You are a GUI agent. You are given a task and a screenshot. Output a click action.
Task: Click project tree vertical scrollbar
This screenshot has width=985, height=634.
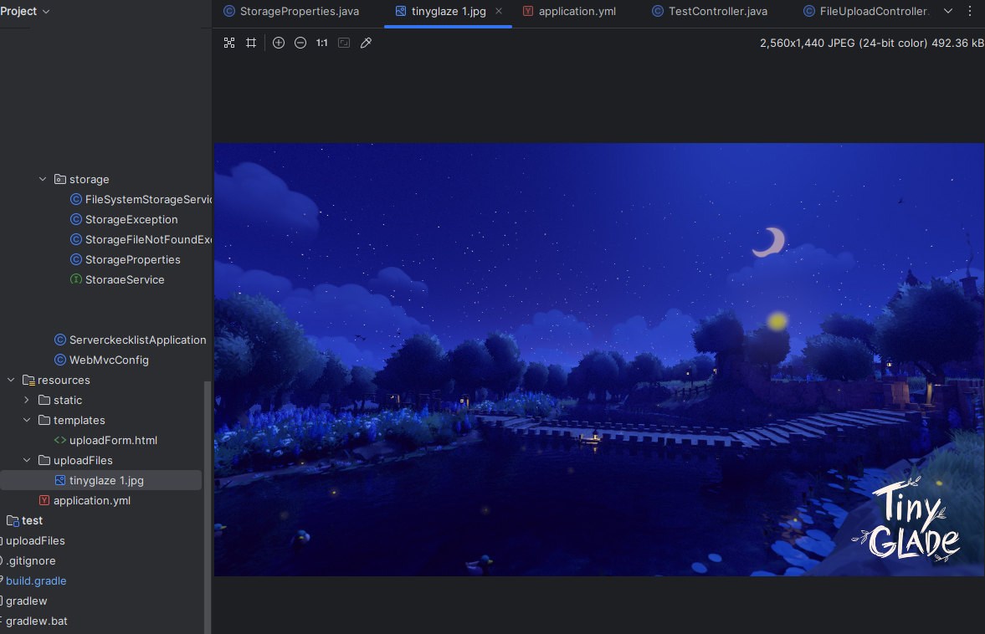(x=208, y=507)
